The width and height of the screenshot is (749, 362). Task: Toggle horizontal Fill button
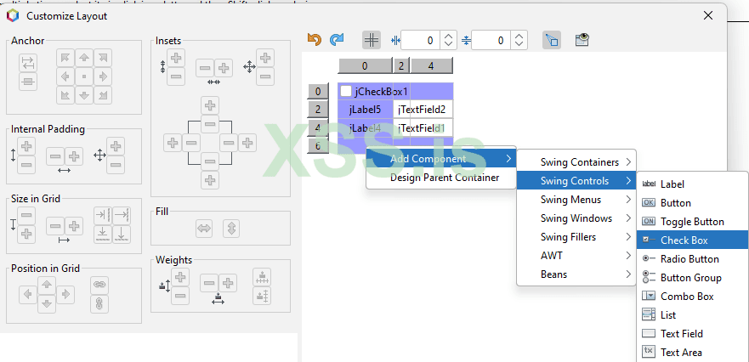(x=204, y=229)
